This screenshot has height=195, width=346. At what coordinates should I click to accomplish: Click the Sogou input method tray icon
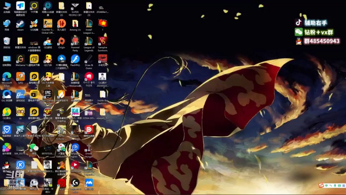tap(321, 185)
